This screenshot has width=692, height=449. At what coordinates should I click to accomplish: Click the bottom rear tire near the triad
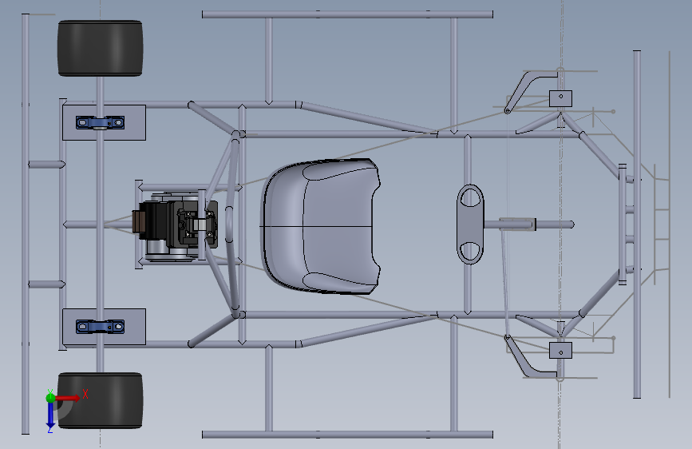pyautogui.click(x=101, y=400)
